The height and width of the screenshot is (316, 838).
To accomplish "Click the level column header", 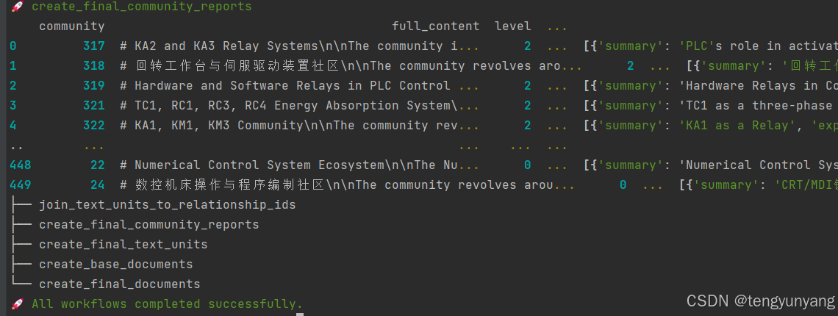I will pyautogui.click(x=513, y=26).
